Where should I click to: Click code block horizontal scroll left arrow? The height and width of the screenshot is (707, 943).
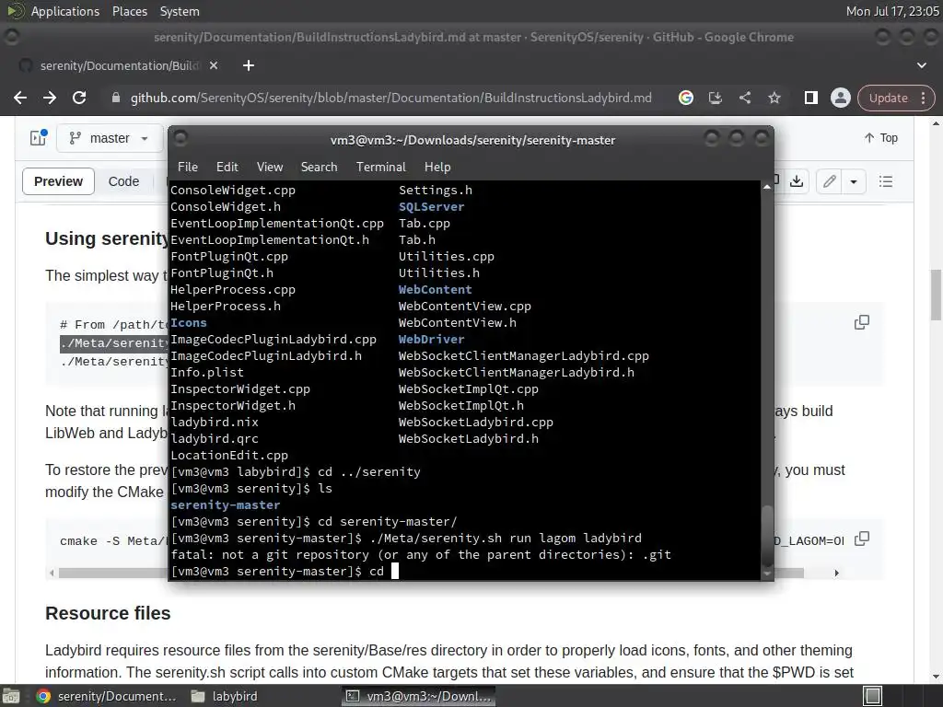coord(52,573)
